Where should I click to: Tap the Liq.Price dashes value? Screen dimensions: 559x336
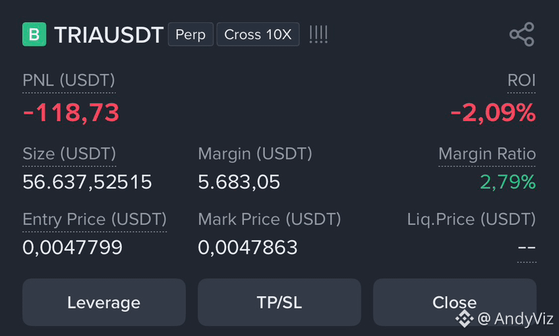click(x=527, y=247)
